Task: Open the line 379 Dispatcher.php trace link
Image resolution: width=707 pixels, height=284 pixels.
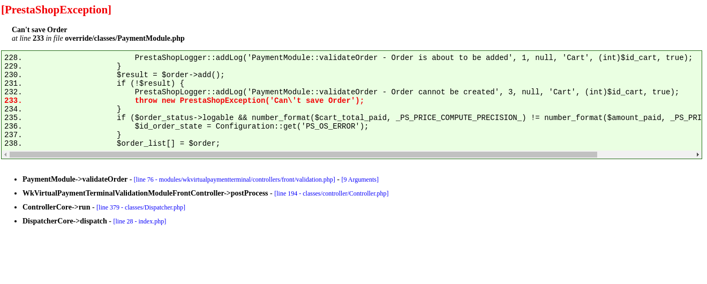Action: point(141,207)
